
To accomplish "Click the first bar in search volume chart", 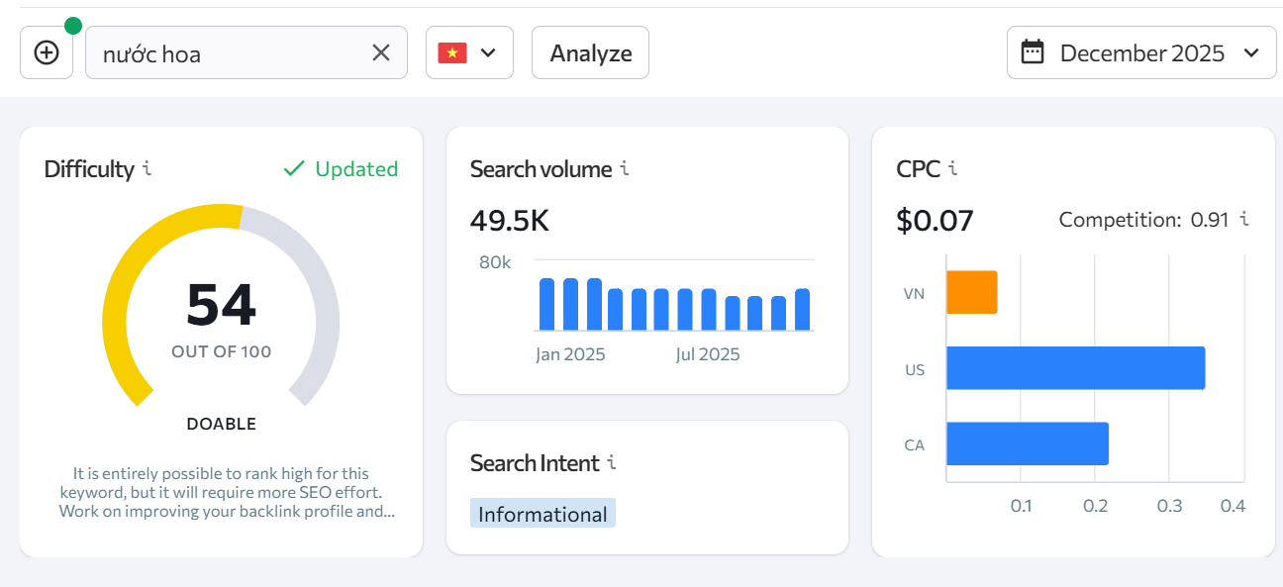I will point(546,305).
